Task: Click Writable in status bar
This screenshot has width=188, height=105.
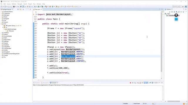Action: coord(125,104)
